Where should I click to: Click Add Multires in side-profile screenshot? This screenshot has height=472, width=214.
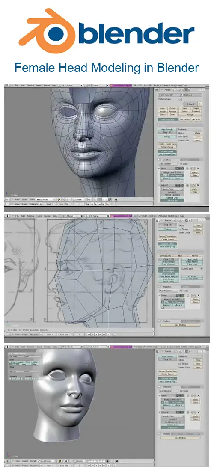[x=180, y=325]
